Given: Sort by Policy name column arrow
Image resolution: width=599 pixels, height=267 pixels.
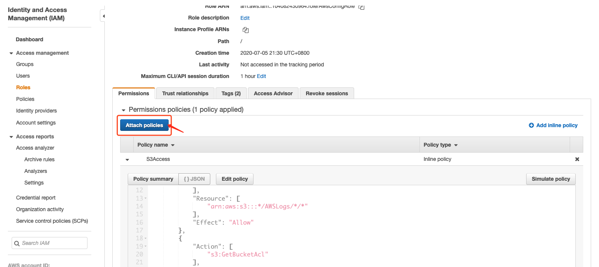Looking at the screenshot, I should (173, 145).
